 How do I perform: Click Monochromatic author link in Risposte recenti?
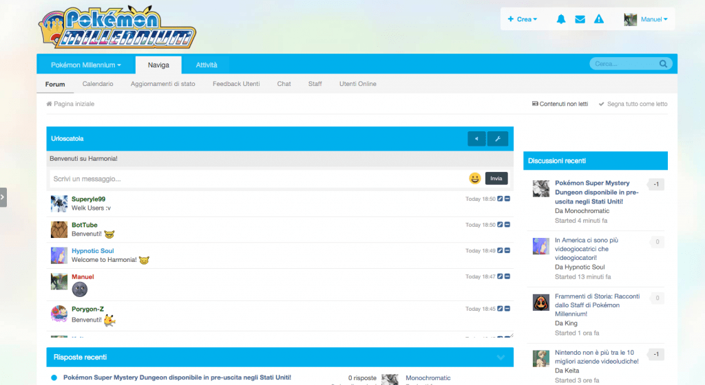pos(428,378)
